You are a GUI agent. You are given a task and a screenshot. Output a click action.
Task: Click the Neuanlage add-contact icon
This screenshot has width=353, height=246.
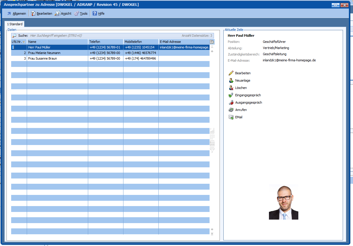click(231, 80)
